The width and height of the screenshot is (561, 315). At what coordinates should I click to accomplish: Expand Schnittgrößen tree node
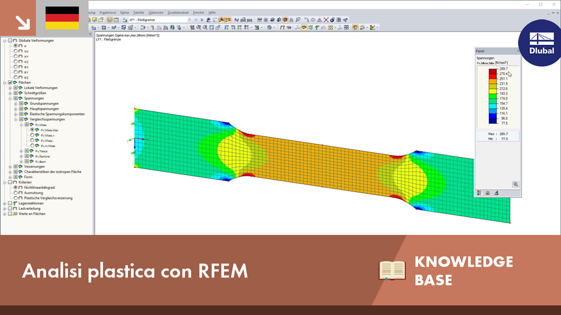[10, 93]
